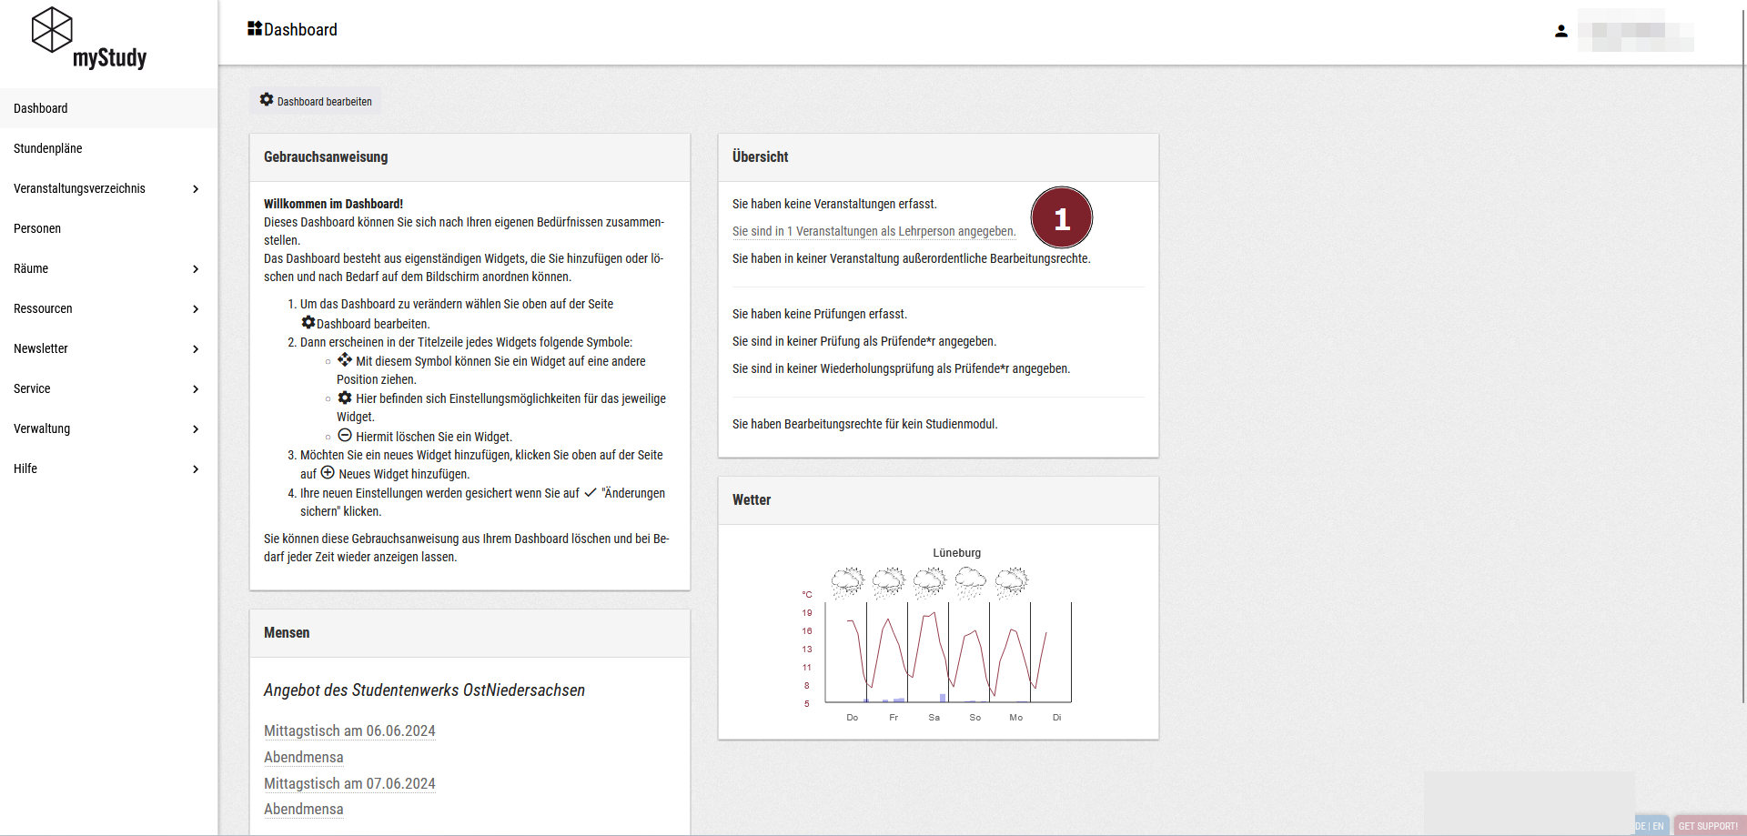Click the last weather cloud icon
Screen dimensions: 1747x836
click(1011, 582)
